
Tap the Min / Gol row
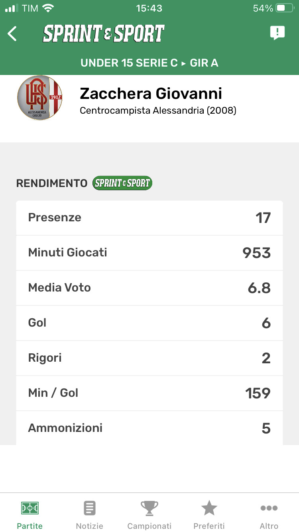click(x=149, y=393)
